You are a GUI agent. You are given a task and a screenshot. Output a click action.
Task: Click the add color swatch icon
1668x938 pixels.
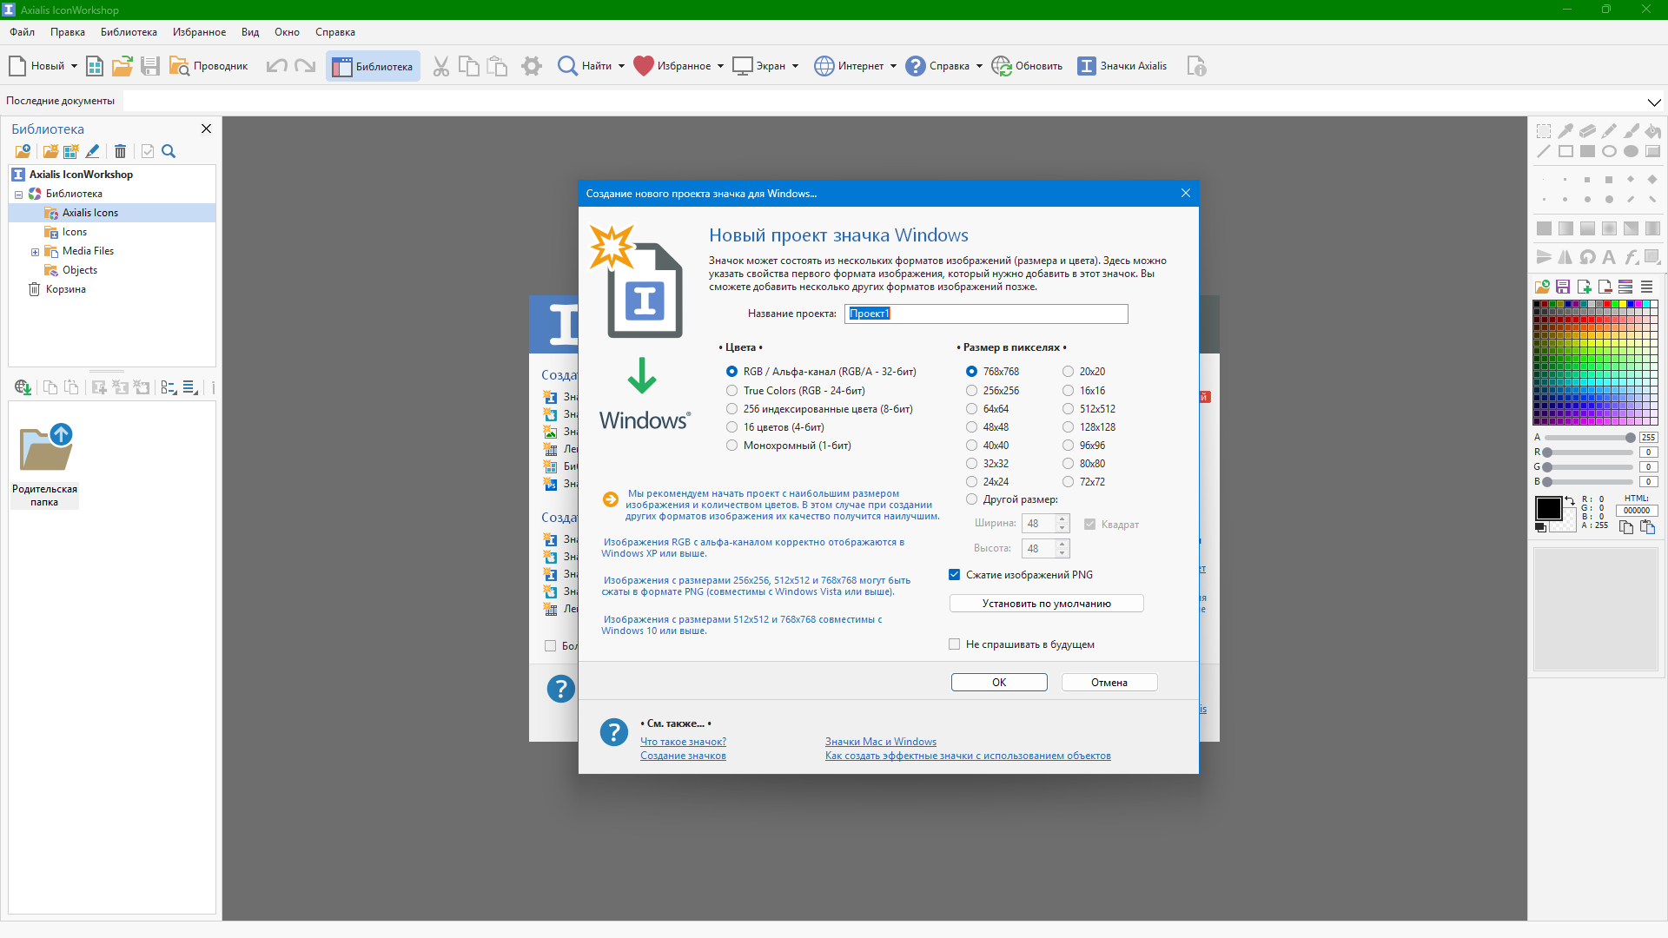coord(1584,287)
